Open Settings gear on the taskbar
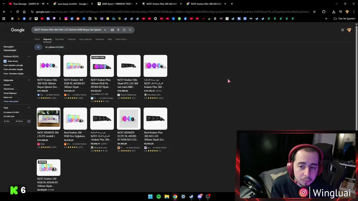This screenshot has width=358, height=201. coord(183,197)
